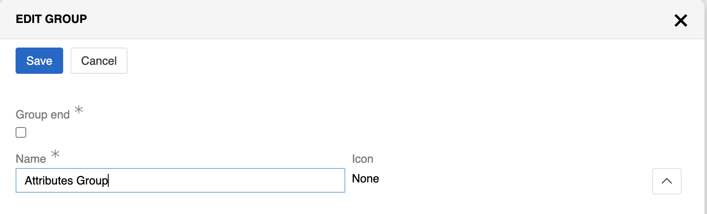The image size is (707, 214).
Task: Close the Edit Group dialog
Action: click(x=681, y=20)
